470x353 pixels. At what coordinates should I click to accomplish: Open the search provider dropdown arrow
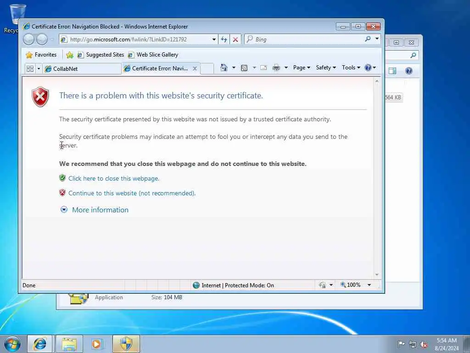click(x=377, y=39)
